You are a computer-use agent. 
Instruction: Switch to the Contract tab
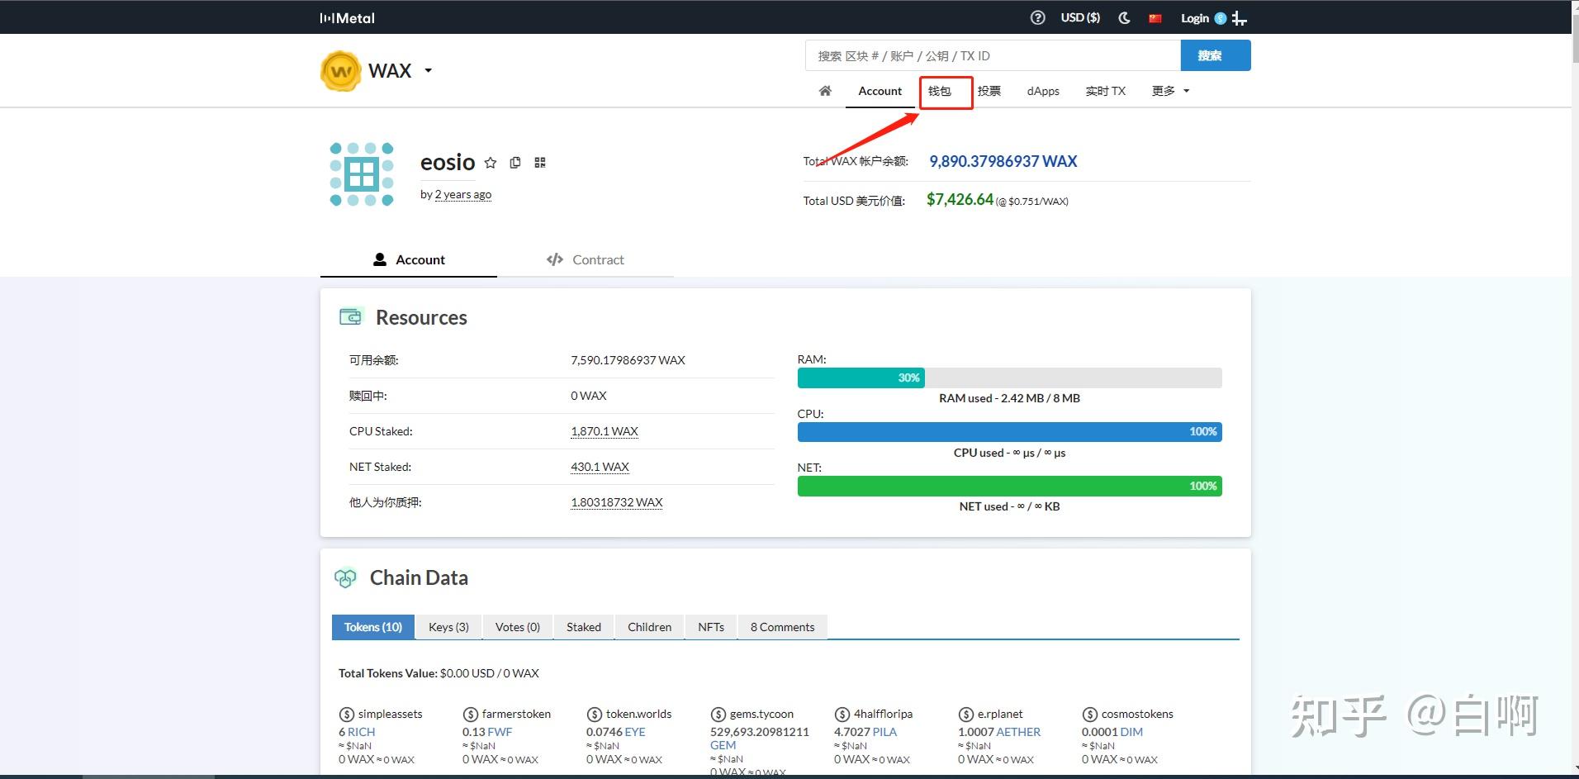[586, 259]
